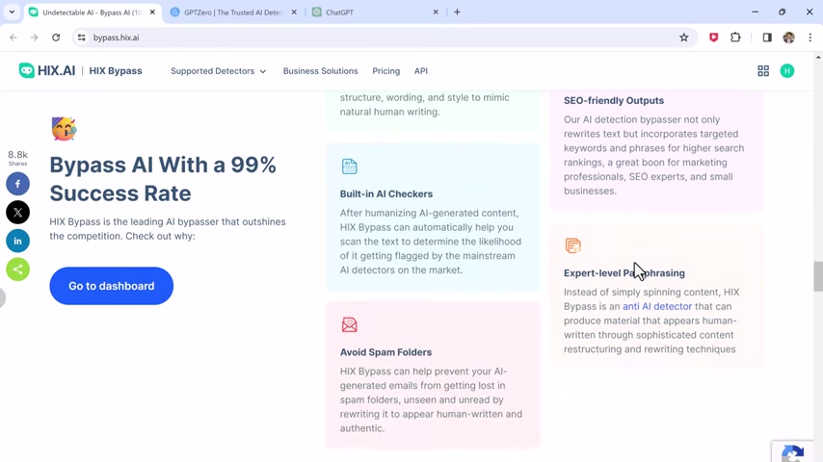823x462 pixels.
Task: Click the Avoid Spam Folders envelope icon
Action: point(349,324)
